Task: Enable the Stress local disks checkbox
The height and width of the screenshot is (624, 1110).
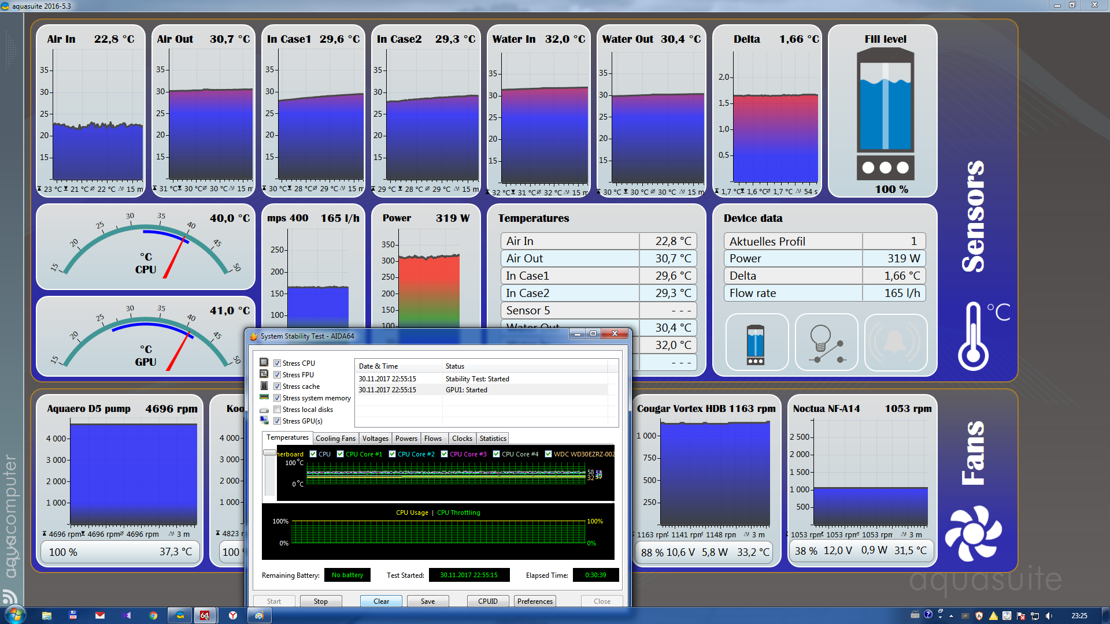Action: [x=277, y=410]
